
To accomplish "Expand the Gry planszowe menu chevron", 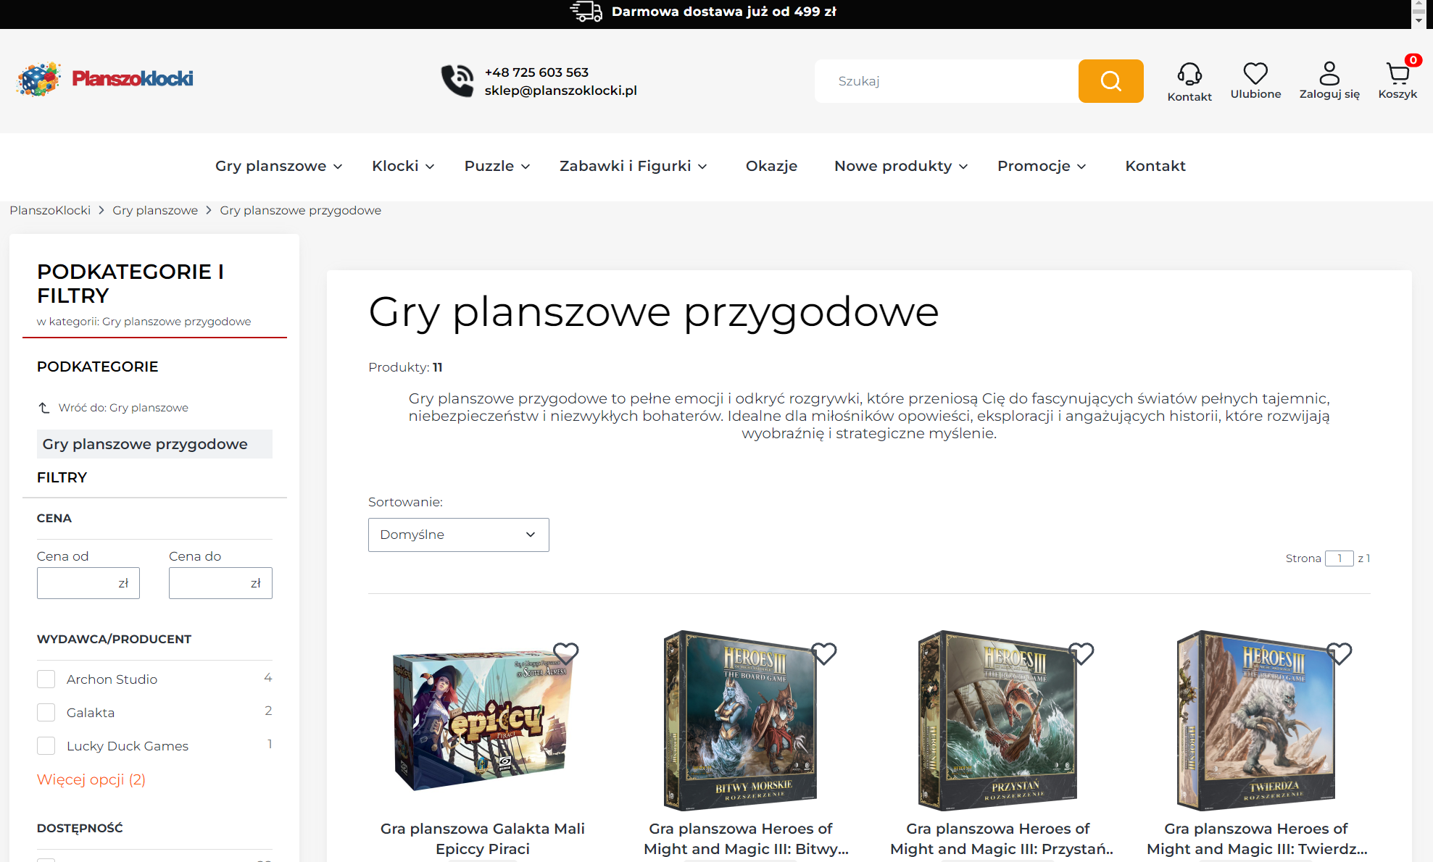I will (338, 166).
